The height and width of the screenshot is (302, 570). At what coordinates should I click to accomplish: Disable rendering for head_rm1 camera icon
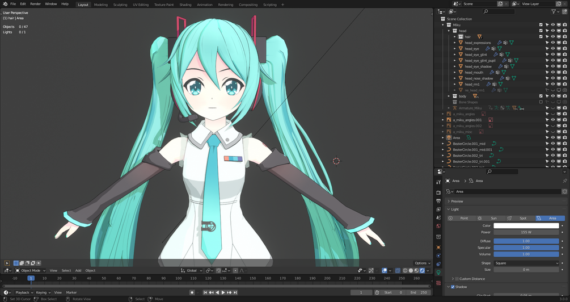(x=564, y=85)
